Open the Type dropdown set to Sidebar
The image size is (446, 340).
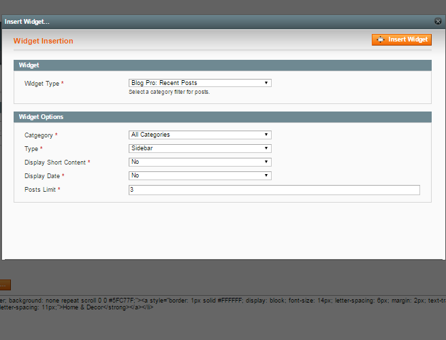200,148
